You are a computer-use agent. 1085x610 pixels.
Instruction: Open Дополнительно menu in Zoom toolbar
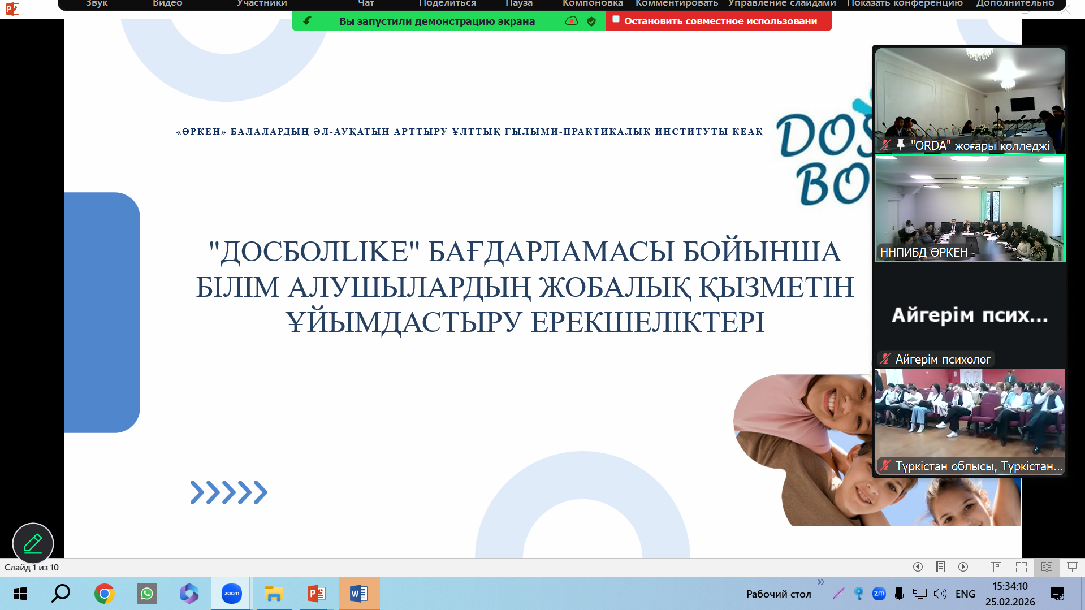pos(1015,3)
